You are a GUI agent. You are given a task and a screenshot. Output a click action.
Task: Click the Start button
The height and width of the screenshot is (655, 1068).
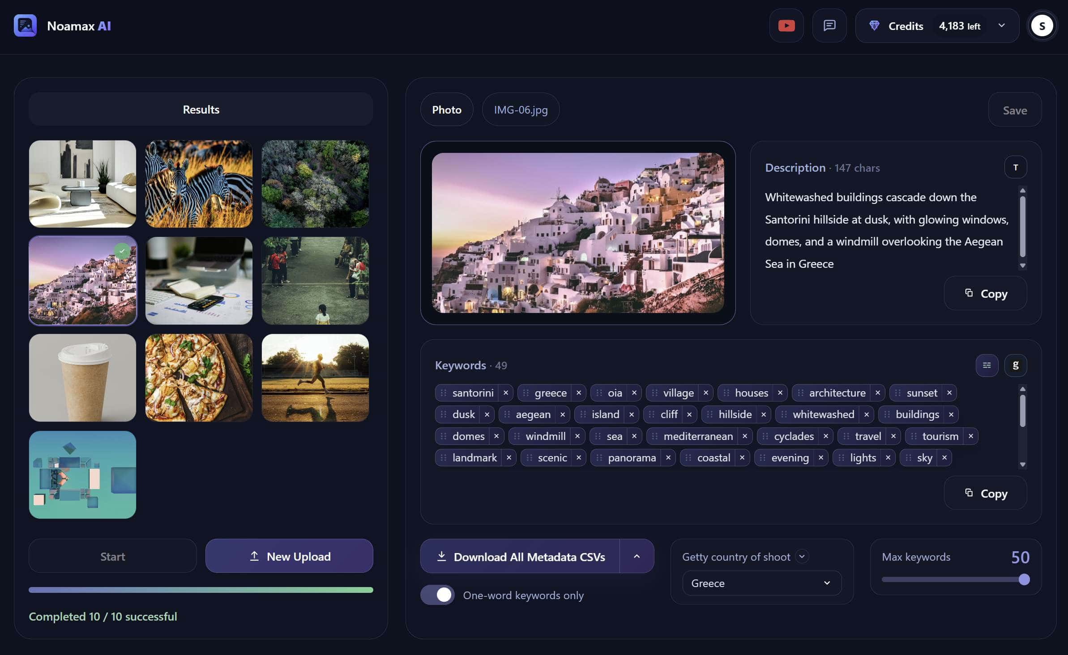click(x=113, y=556)
